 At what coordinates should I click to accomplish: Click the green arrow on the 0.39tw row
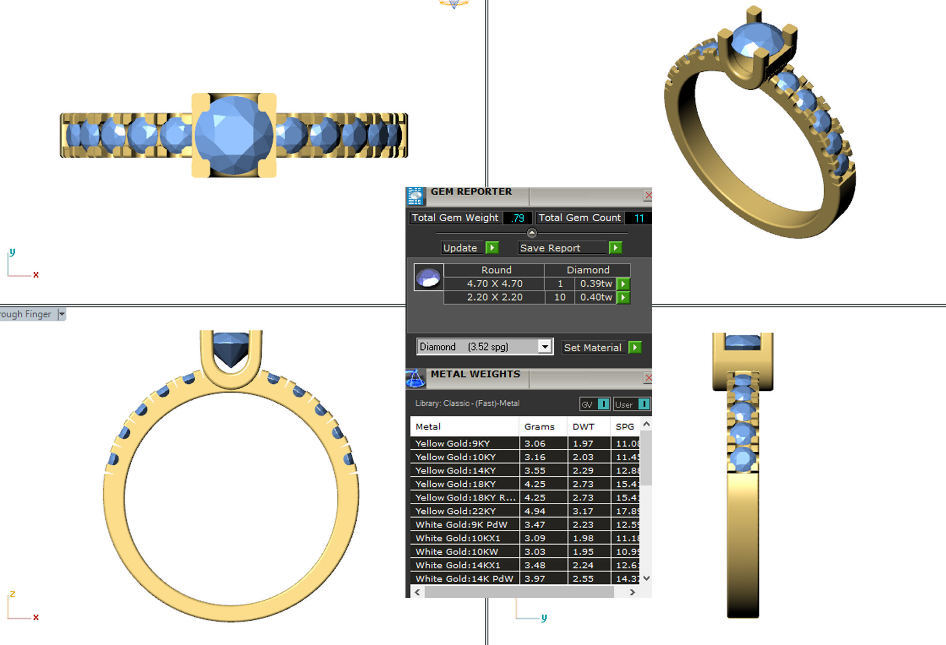point(623,284)
